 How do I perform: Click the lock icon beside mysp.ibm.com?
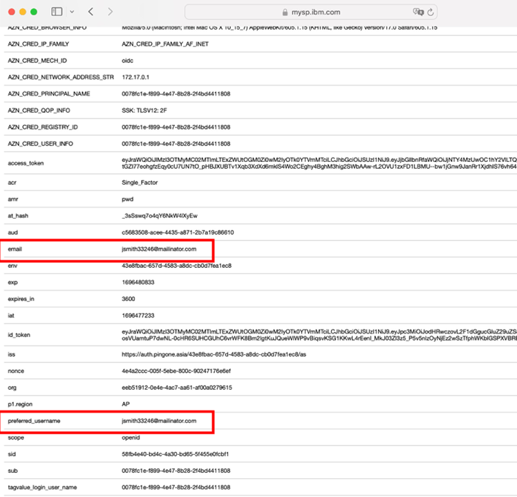[285, 12]
